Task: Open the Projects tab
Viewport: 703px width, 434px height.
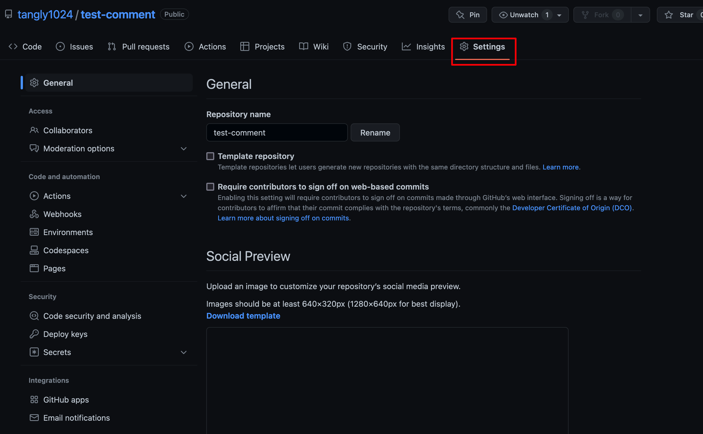Action: coord(262,46)
